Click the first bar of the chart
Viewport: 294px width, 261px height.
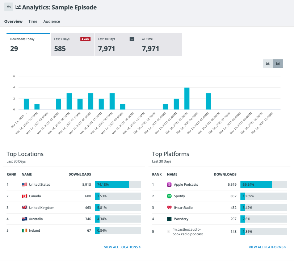pyautogui.click(x=26, y=104)
